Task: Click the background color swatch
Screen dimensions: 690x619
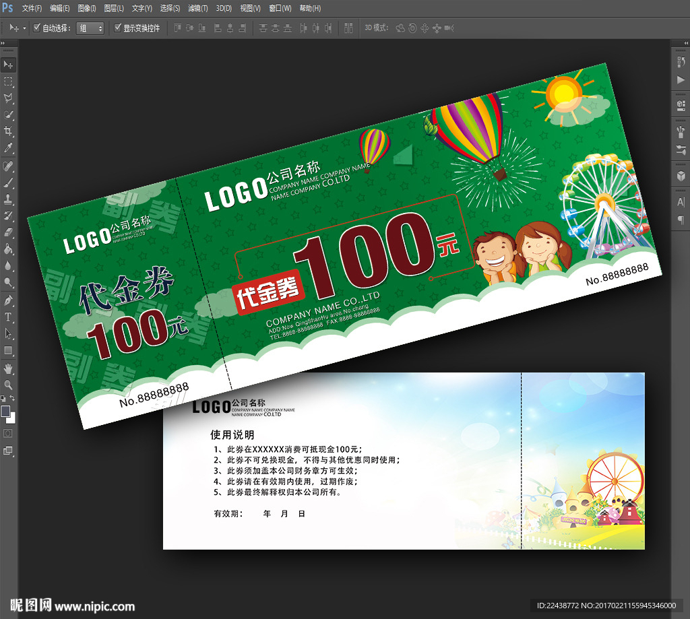Action: tap(12, 418)
